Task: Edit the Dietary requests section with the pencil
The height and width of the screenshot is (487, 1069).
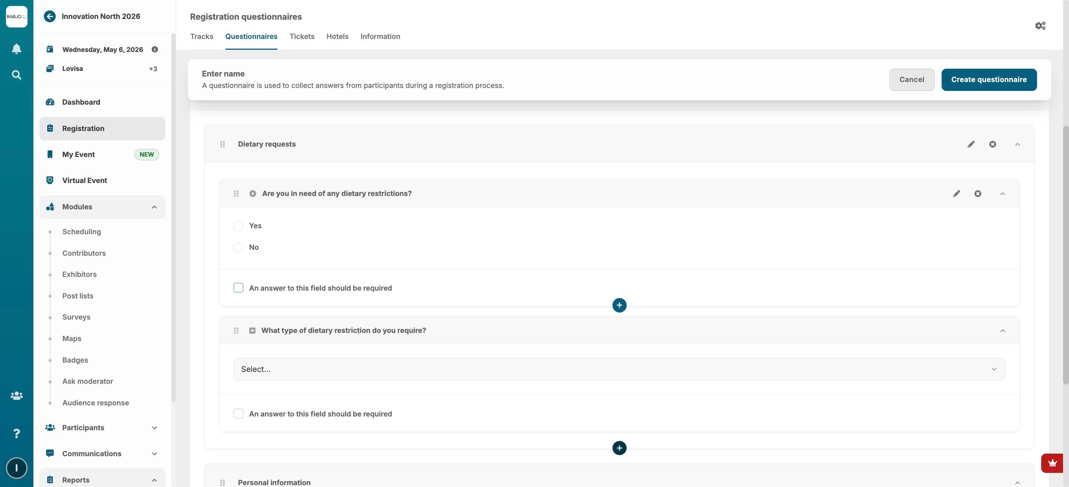Action: (971, 144)
